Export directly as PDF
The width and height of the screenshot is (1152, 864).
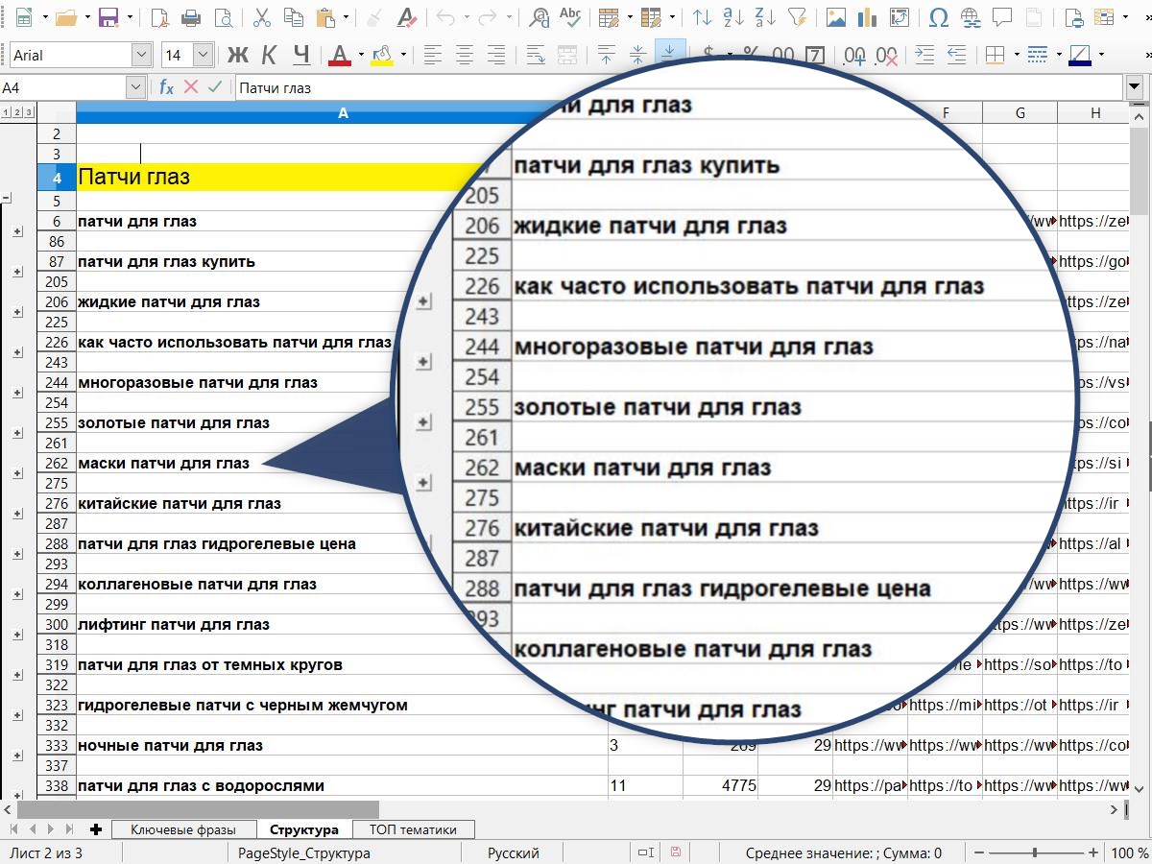point(159,17)
